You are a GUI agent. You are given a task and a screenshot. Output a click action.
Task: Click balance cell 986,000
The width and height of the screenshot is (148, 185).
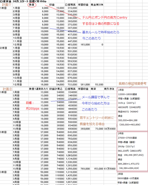pos(72,152)
